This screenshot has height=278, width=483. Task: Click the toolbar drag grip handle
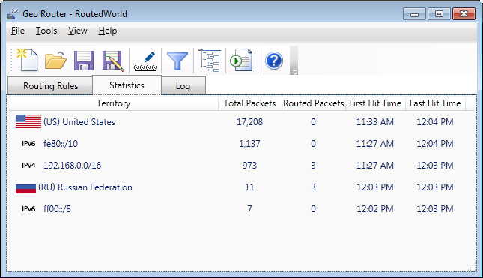click(x=11, y=60)
